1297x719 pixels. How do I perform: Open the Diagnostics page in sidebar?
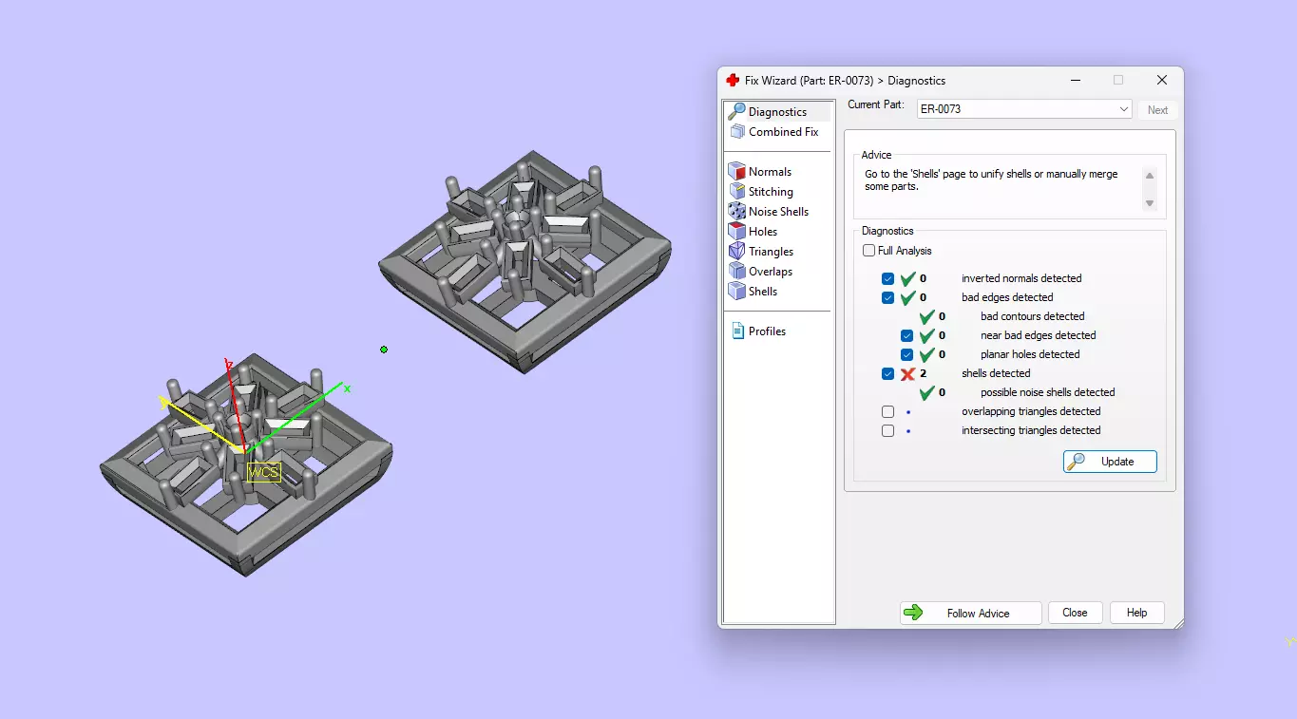pyautogui.click(x=777, y=111)
